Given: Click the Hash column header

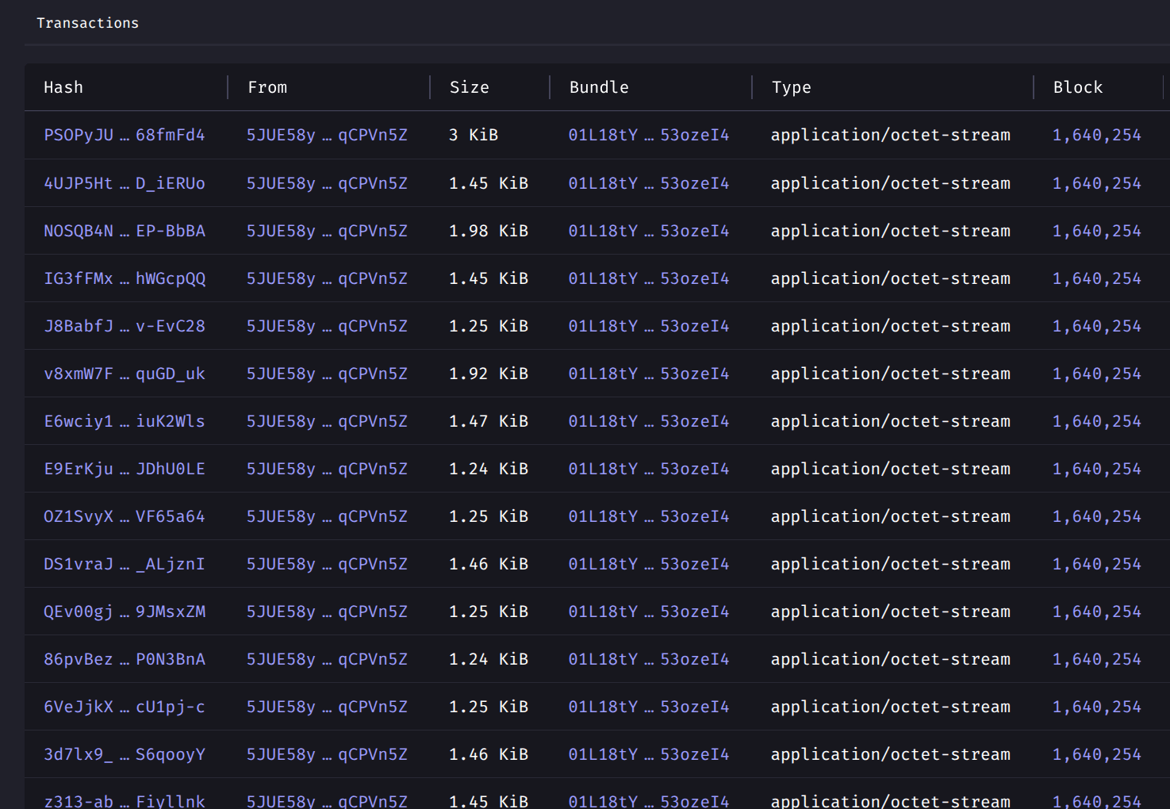Looking at the screenshot, I should tap(63, 87).
